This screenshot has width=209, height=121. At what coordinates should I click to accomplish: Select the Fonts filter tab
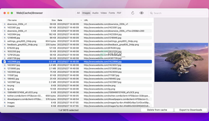pyautogui.click(x=112, y=13)
